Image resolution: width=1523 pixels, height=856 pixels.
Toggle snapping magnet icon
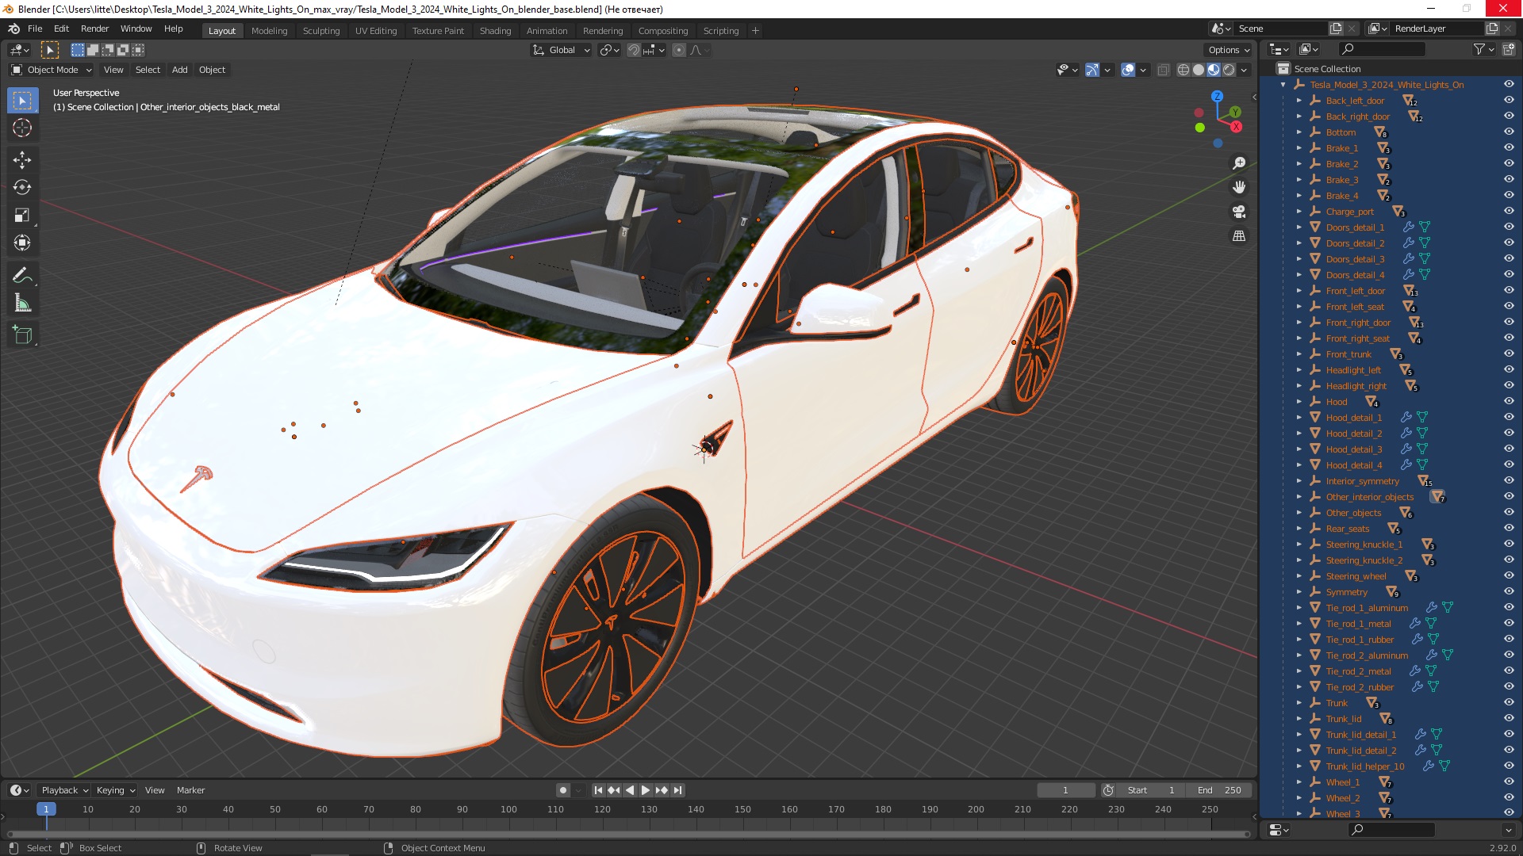pos(633,50)
